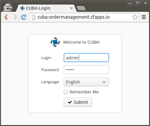Submit the login form
Viewport: 150px width, 126px height.
click(78, 102)
